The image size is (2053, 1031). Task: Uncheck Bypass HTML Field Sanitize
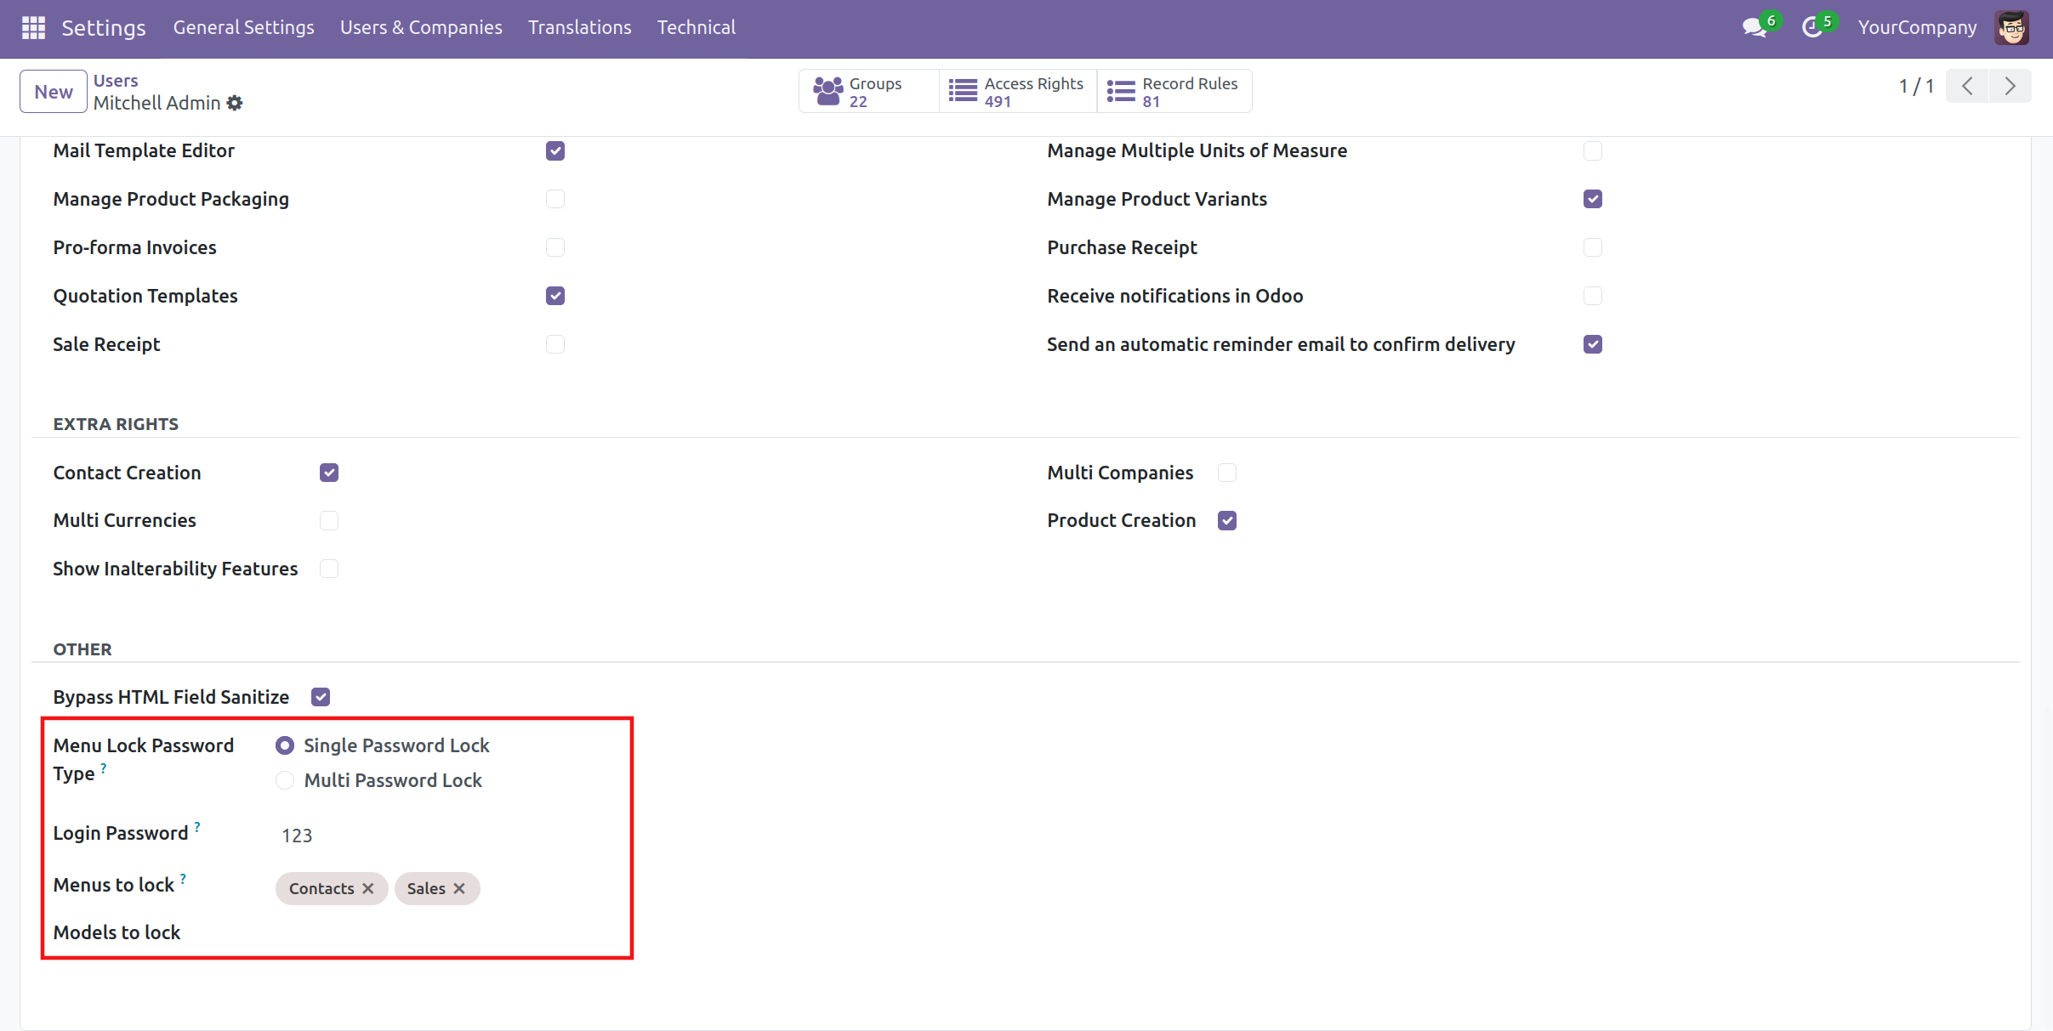321,697
